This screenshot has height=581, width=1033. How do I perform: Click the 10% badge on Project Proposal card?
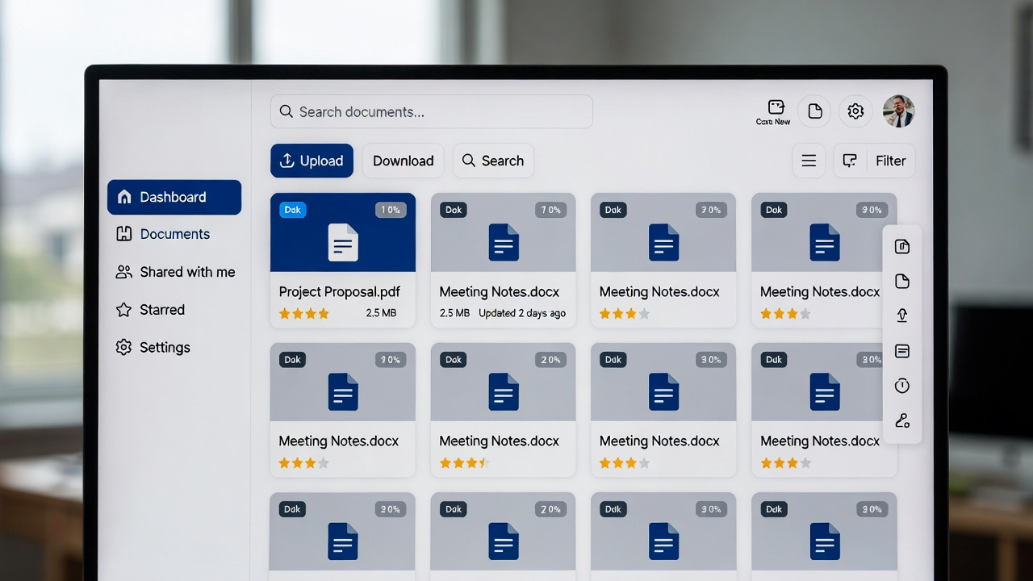[x=391, y=210]
